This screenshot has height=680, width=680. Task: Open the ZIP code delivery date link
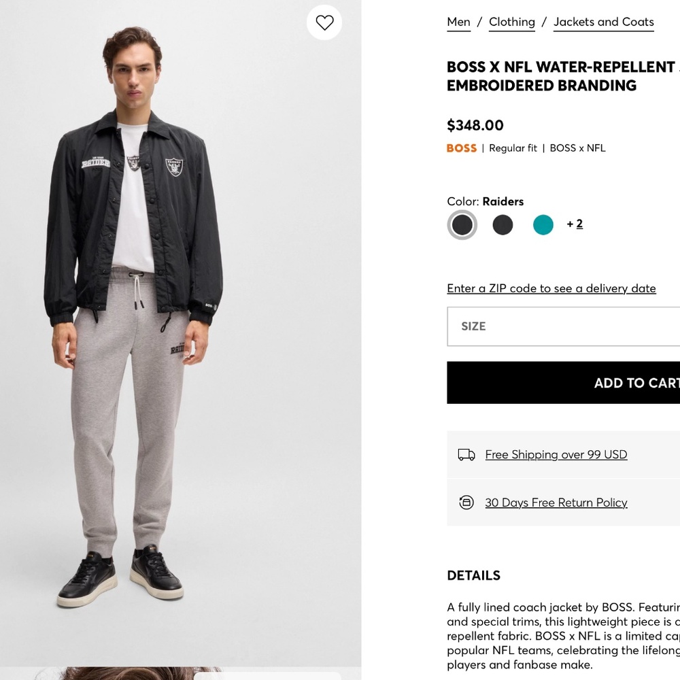tap(551, 288)
